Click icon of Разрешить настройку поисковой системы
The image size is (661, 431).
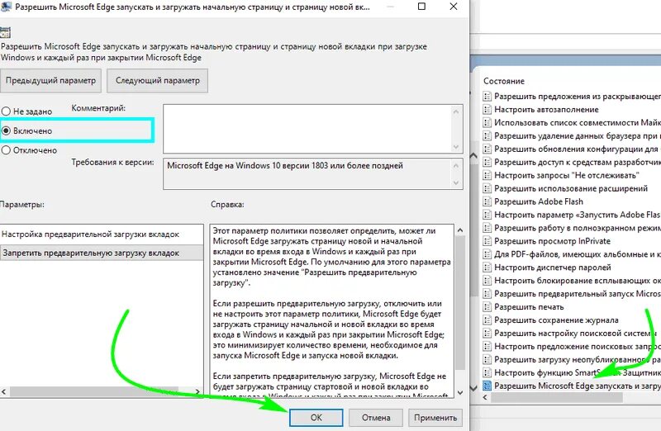(x=487, y=334)
